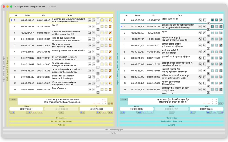The width and height of the screenshot is (228, 142).
Task: Click right-arrow purple triangle button under French Fin
Action: pyautogui.click(x=111, y=112)
